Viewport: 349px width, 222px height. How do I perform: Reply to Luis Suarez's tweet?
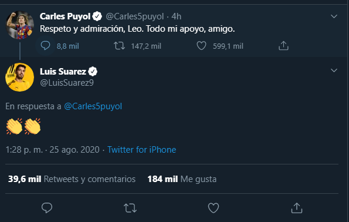point(47,208)
